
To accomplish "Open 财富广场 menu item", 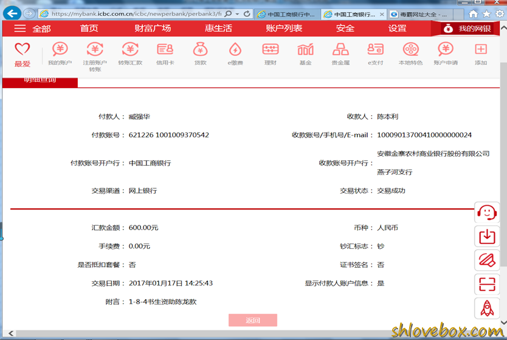I will [x=153, y=29].
